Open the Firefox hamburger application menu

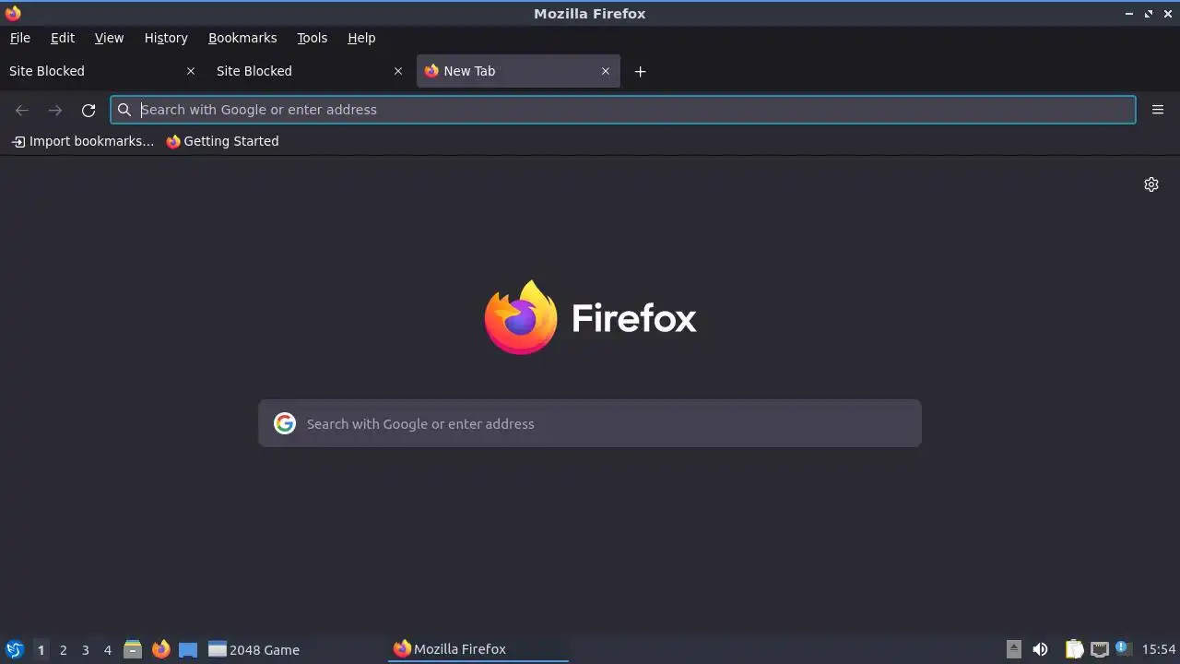click(1158, 110)
